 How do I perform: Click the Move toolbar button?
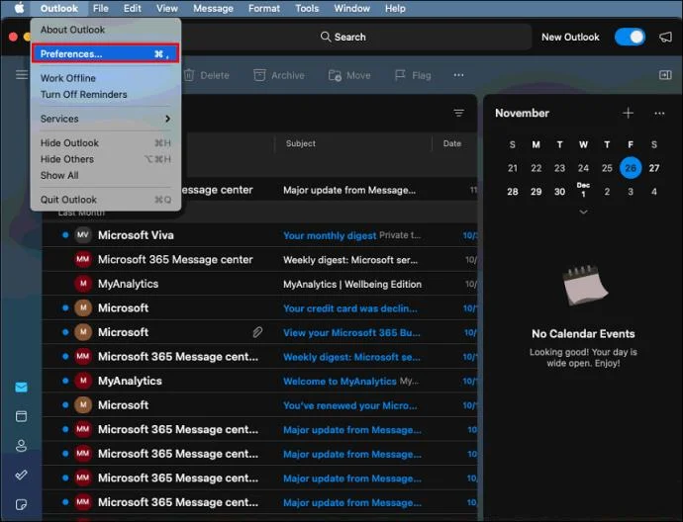[x=349, y=75]
